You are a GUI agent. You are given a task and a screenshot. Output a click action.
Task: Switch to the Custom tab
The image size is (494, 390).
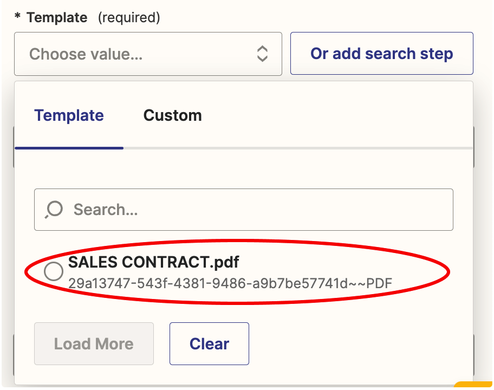point(172,115)
